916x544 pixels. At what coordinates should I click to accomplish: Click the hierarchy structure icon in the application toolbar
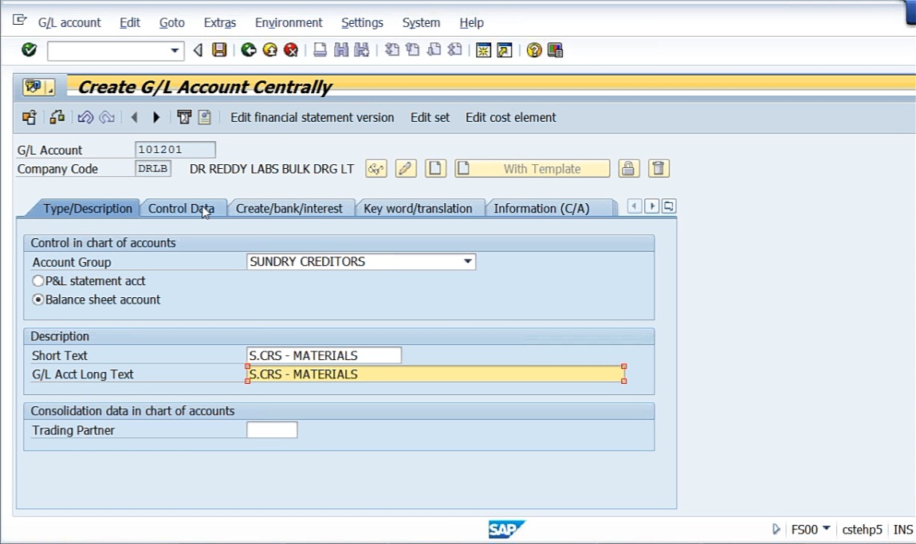tap(57, 117)
